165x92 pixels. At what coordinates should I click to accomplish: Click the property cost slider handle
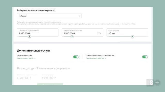tap(29, 37)
